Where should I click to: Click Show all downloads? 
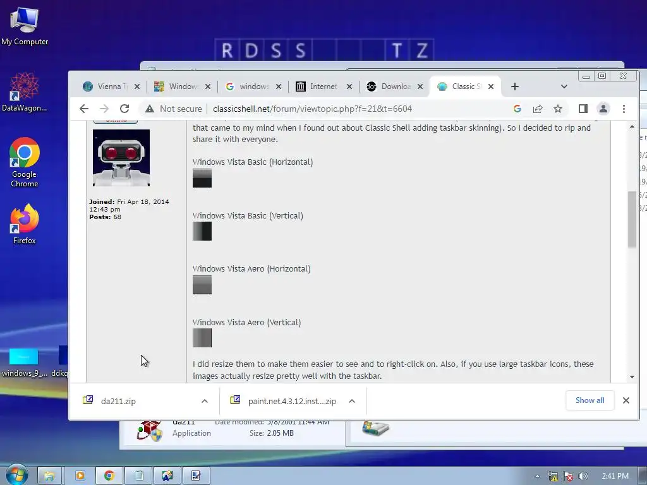coord(590,400)
